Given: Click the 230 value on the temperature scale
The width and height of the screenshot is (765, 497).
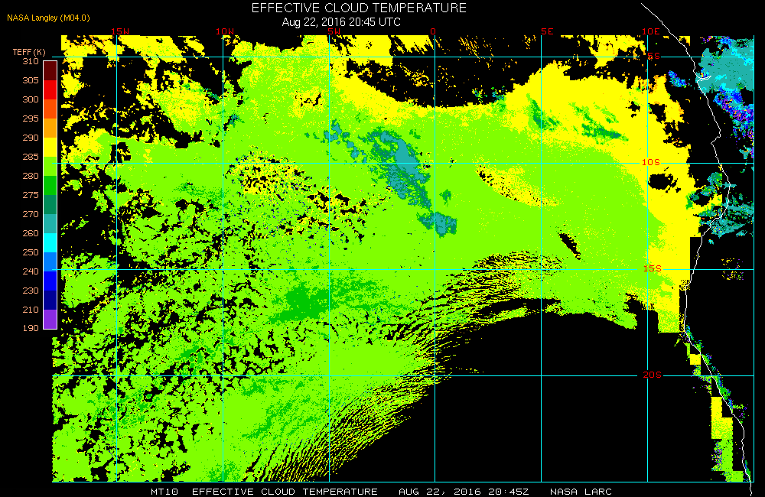Looking at the screenshot, I should tap(31, 291).
